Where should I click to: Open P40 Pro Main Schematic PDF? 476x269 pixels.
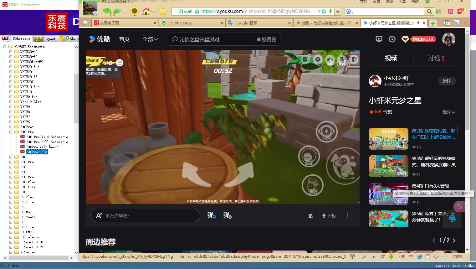(47, 137)
